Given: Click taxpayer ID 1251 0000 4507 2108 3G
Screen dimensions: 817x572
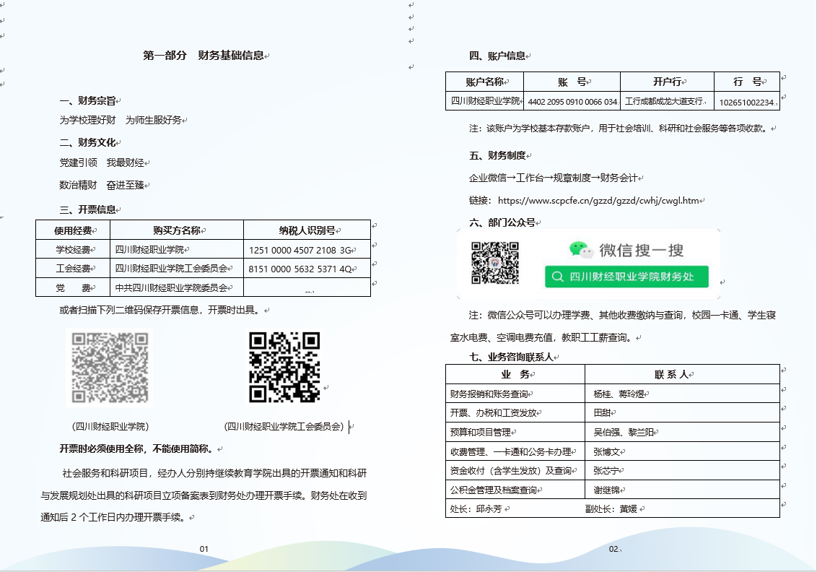Looking at the screenshot, I should click(x=300, y=250).
